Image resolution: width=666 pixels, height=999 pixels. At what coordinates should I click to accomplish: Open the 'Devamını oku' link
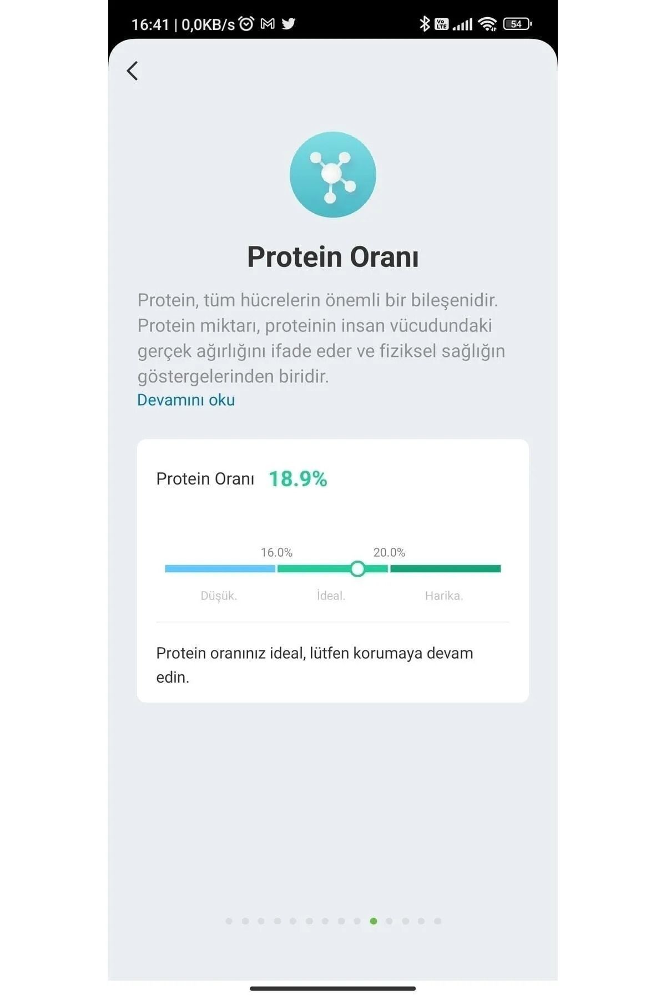[x=186, y=400]
